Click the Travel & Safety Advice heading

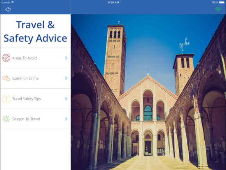35,31
